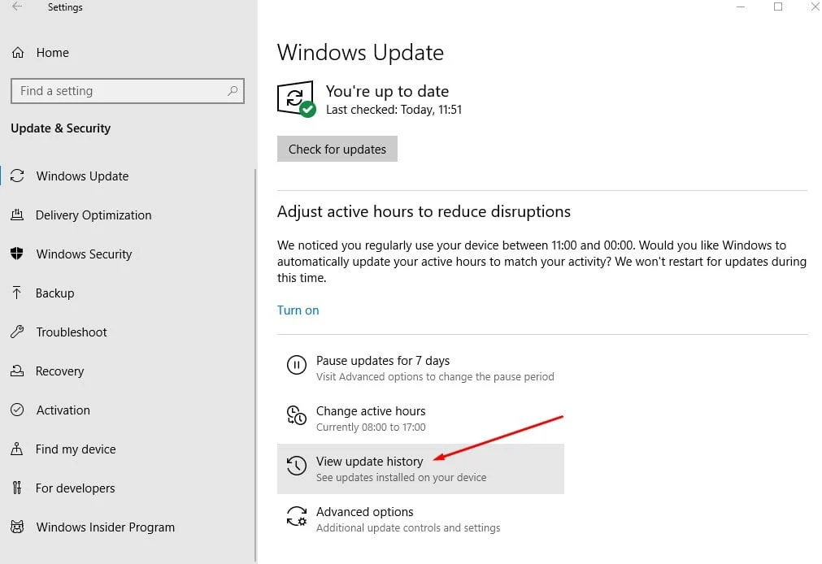Click the Windows Insider Program icon
This screenshot has height=564, width=822.
17,527
